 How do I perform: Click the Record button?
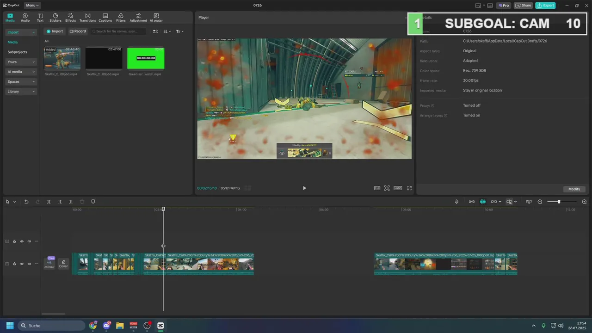[78, 31]
